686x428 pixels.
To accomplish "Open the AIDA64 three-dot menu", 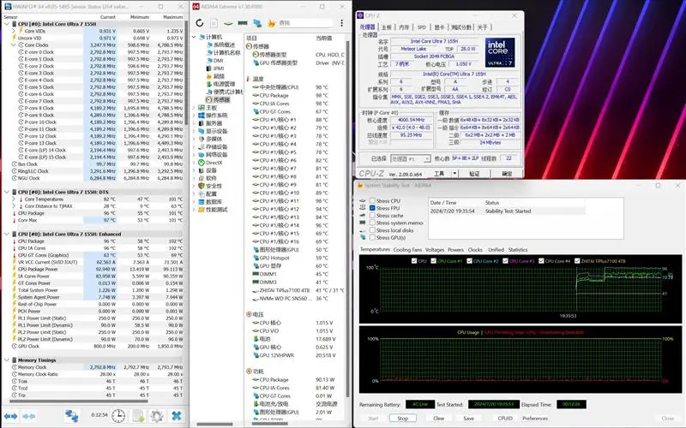I will (341, 23).
